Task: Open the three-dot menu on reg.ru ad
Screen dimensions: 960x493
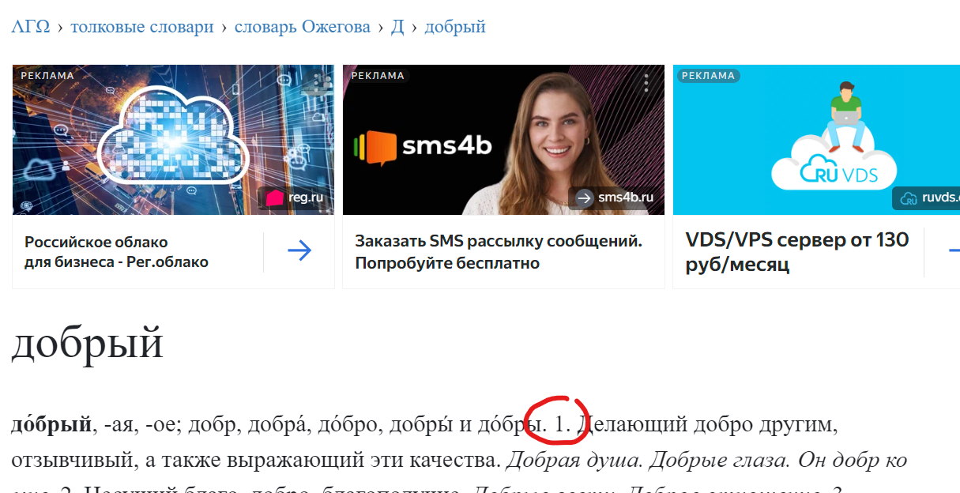Action: pos(317,83)
